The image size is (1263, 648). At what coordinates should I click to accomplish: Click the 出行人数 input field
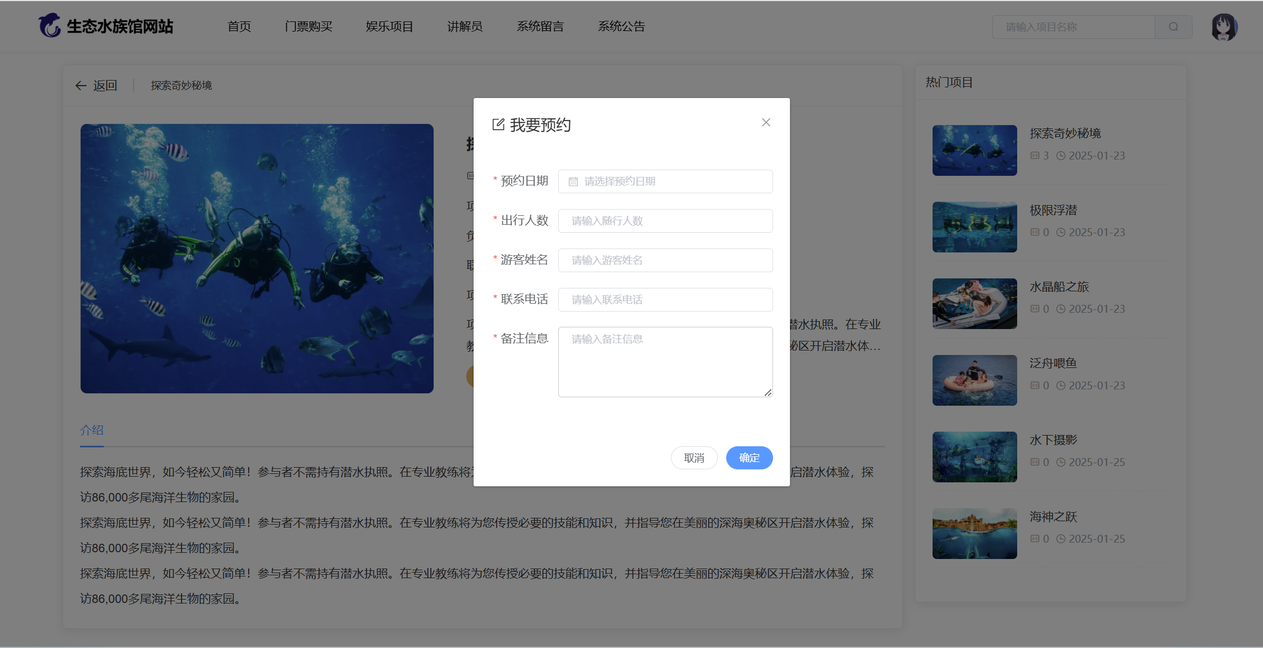pyautogui.click(x=665, y=221)
